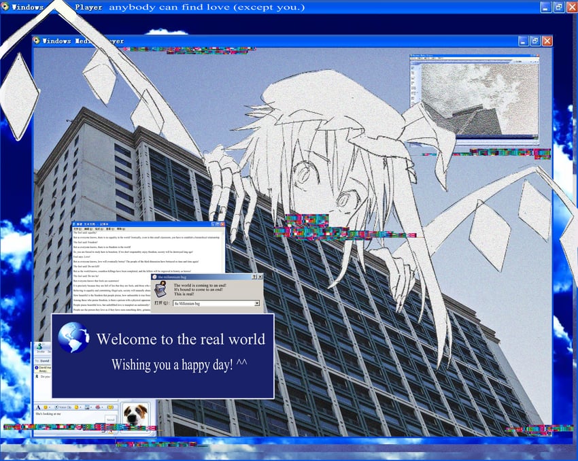Click 'This is real!' text in the dialog

coord(184,294)
